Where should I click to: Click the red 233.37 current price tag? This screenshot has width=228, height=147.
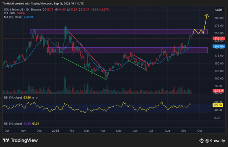click(218, 38)
